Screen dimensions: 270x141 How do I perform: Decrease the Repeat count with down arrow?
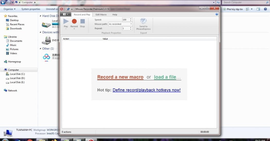click(131, 29)
